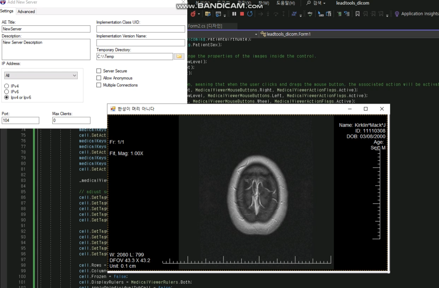Click the Hot Reload flame icon

coord(193,14)
